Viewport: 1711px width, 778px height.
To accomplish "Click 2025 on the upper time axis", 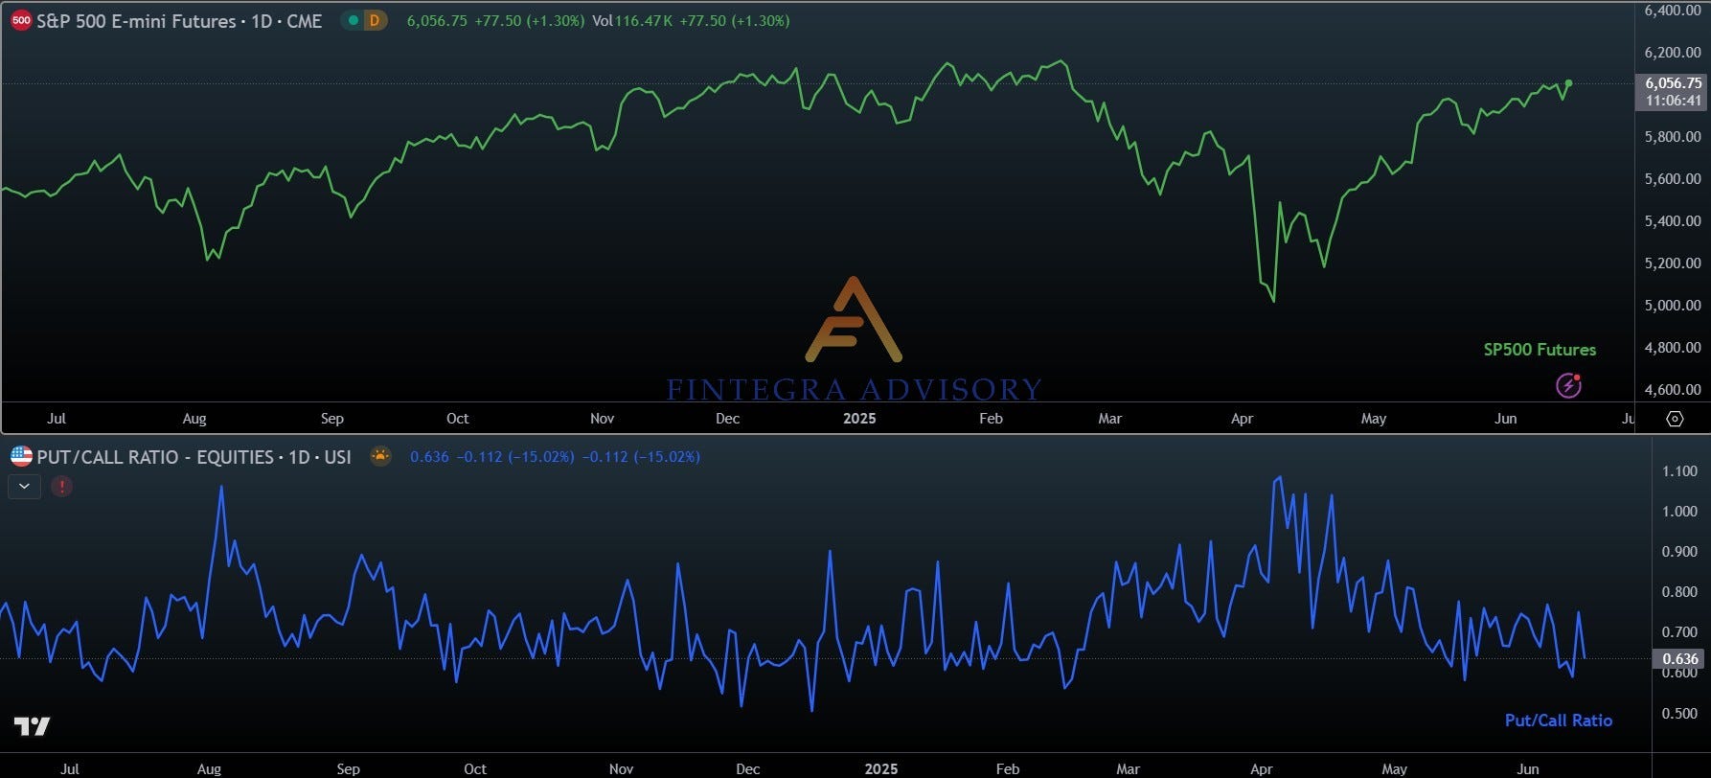I will 859,419.
